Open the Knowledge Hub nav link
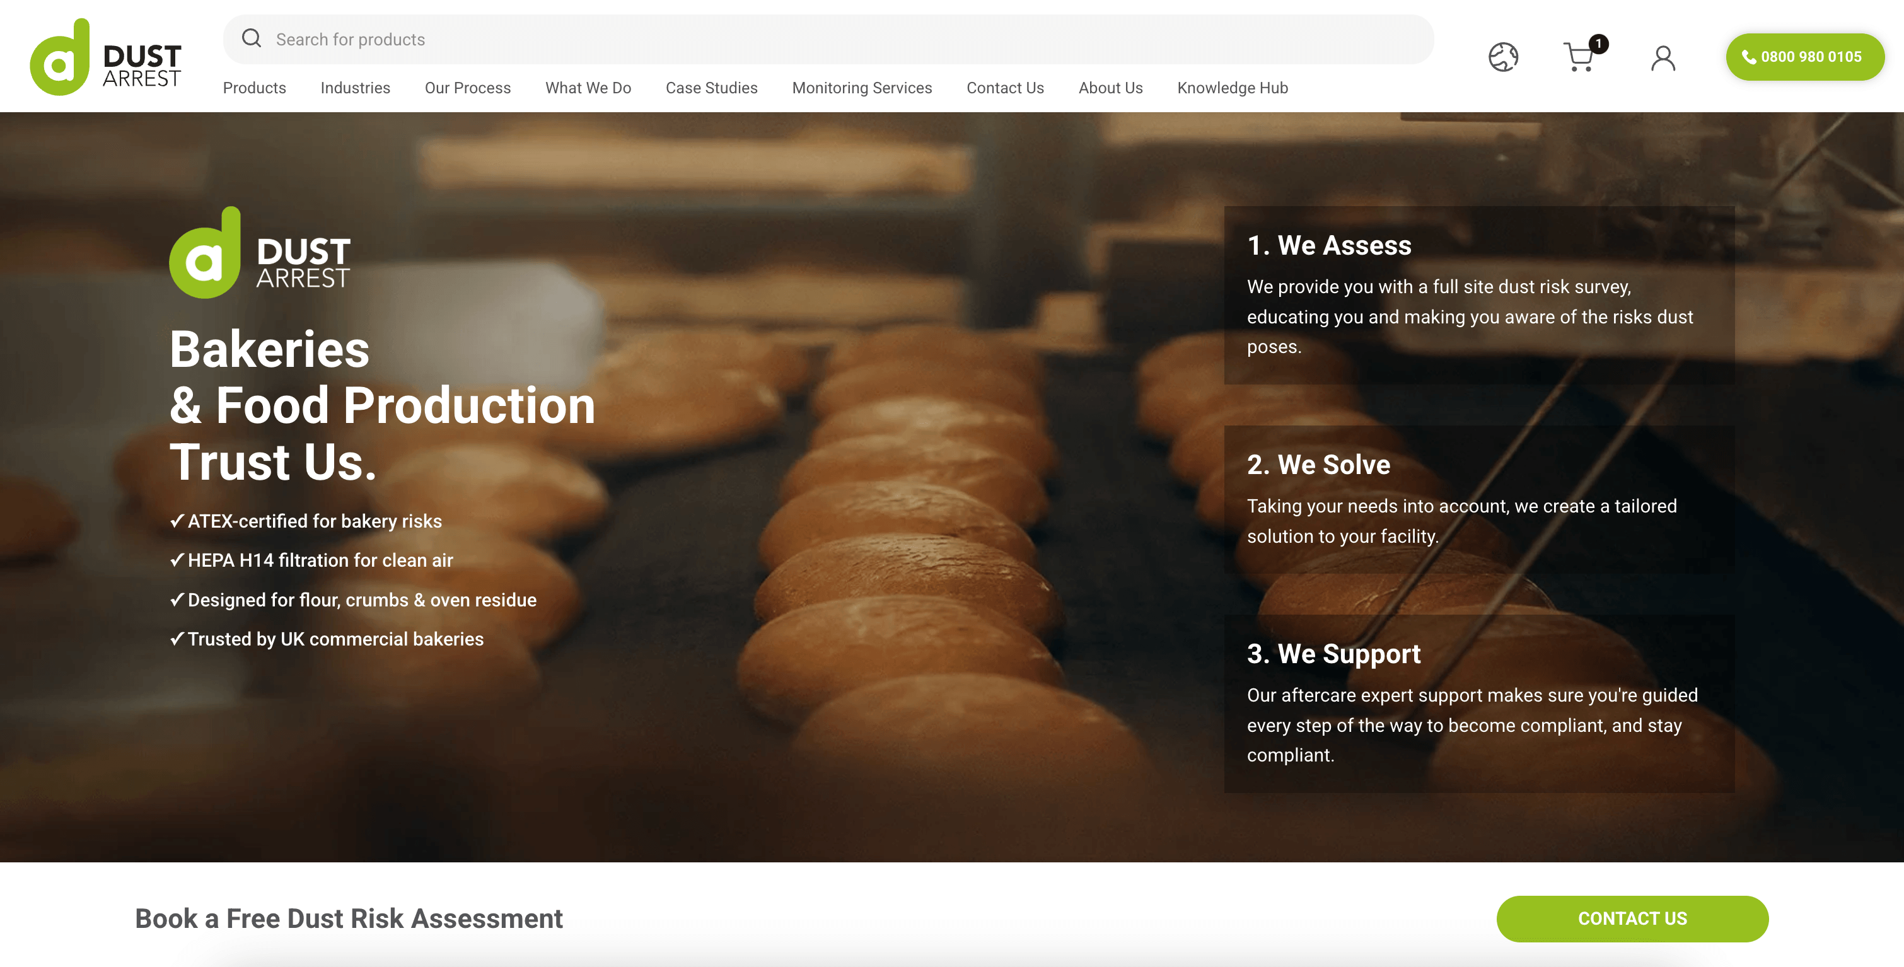The image size is (1904, 967). coord(1232,88)
